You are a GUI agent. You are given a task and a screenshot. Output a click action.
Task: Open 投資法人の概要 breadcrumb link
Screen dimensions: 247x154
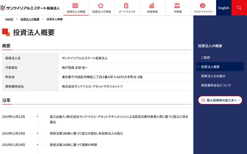(x=30, y=19)
